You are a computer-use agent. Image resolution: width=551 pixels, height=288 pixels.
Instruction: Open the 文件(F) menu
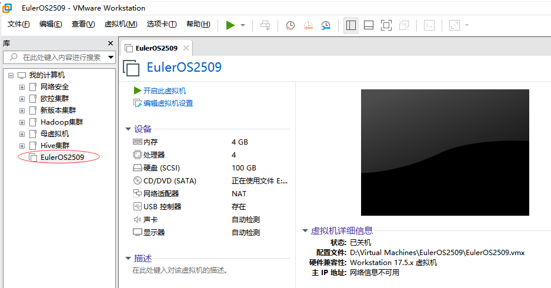coord(19,24)
